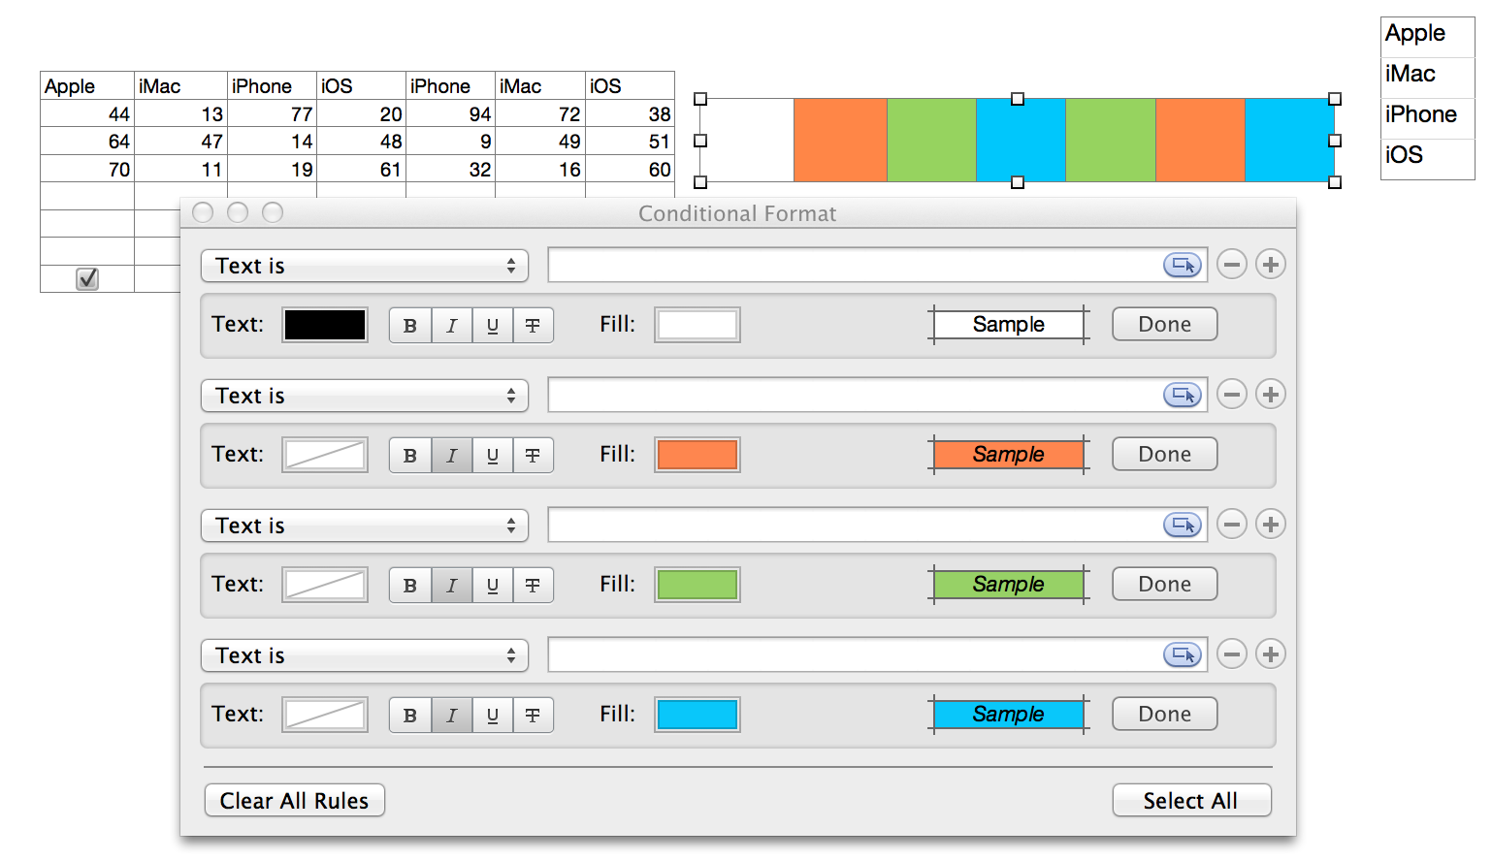Add a rule after the blue-fill rule

coord(1271,654)
